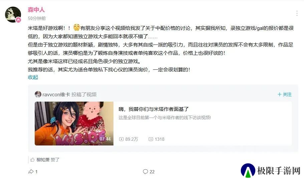Click the ravvcon维卡 small avatar
The height and width of the screenshot is (179, 304).
[38, 94]
